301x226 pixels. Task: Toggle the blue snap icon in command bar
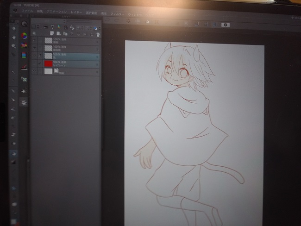(x=215, y=24)
